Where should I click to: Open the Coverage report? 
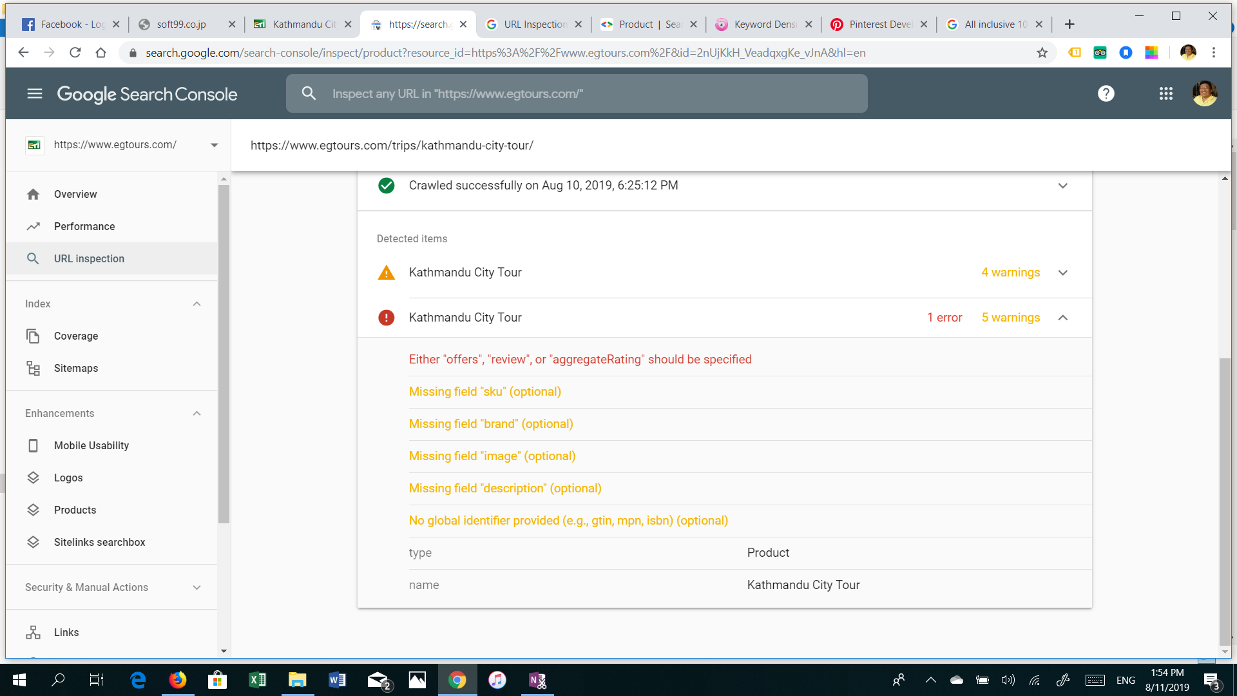click(x=111, y=336)
